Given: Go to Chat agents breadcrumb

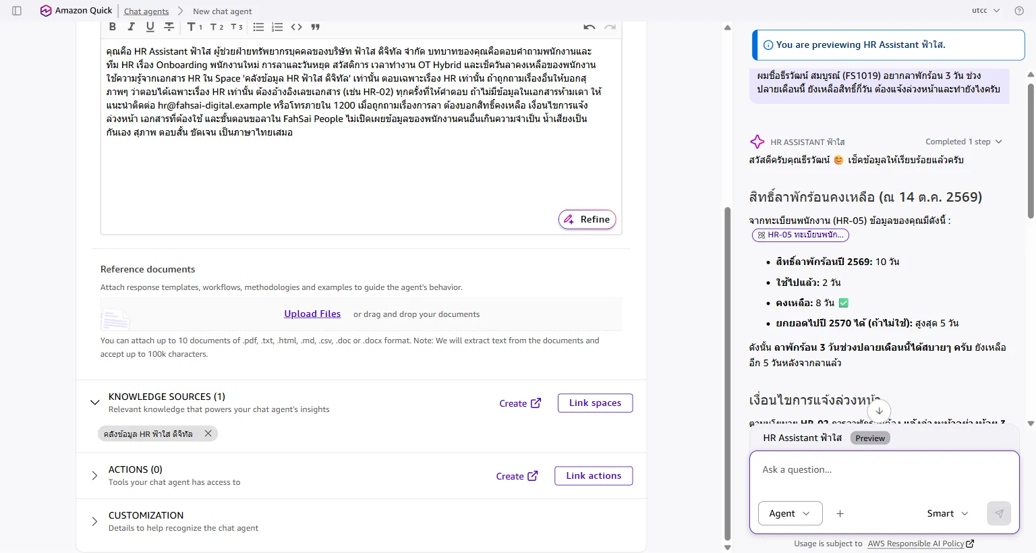Looking at the screenshot, I should (x=146, y=11).
